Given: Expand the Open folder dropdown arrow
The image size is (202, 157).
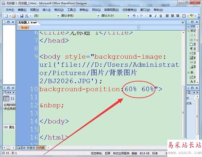Looking at the screenshot, I should [x=18, y=16].
